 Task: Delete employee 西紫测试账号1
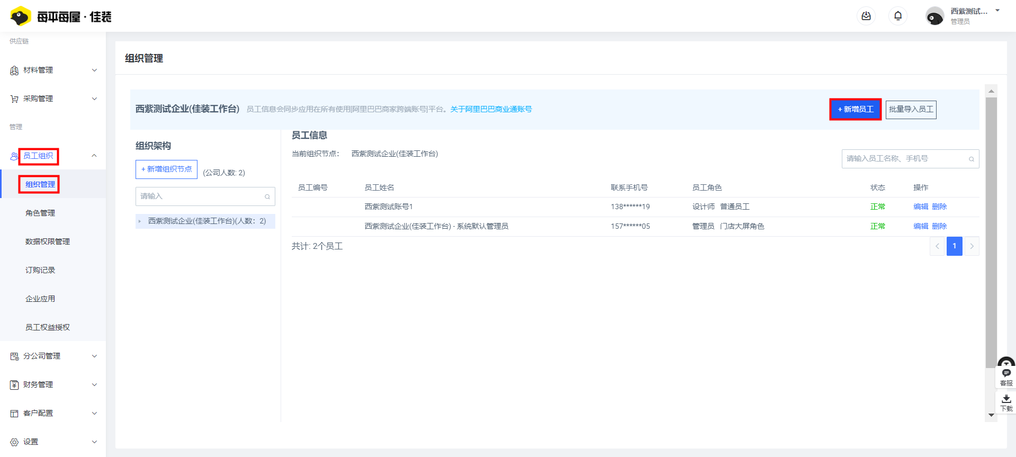(939, 207)
